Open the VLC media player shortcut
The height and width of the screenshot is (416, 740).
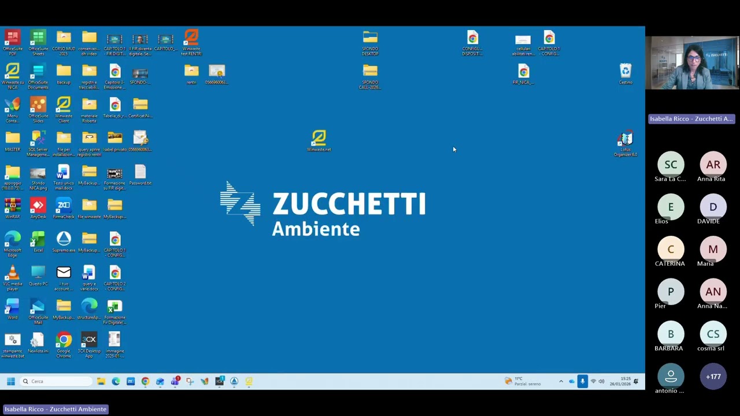pos(12,277)
